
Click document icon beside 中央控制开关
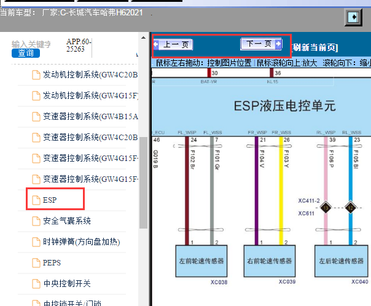[x=36, y=283]
